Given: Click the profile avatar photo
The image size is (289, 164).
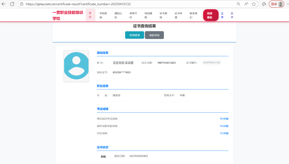Looking at the screenshot, I should (x=76, y=66).
